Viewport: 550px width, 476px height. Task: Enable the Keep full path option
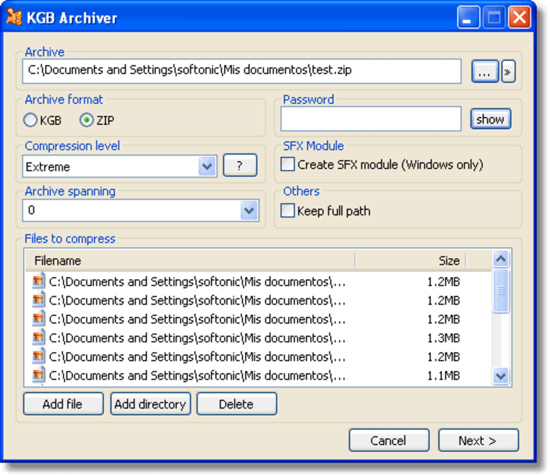click(289, 211)
